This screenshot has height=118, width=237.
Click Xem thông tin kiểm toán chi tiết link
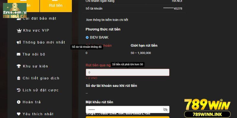click(107, 20)
